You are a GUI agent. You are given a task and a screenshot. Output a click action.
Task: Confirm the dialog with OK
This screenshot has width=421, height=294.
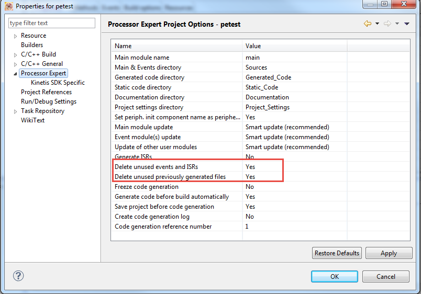click(334, 277)
